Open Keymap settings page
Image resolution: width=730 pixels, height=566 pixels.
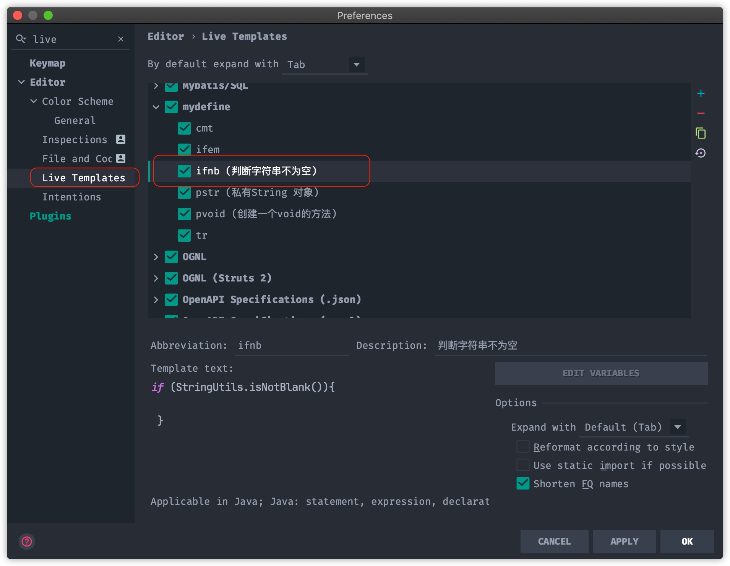(x=47, y=63)
